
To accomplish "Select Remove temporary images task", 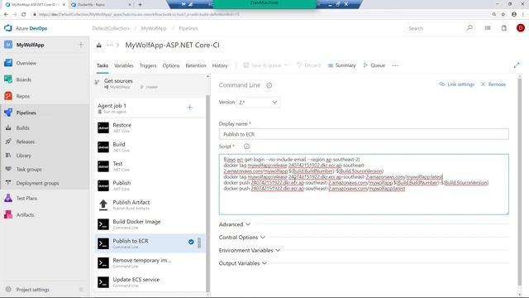I will [x=150, y=263].
